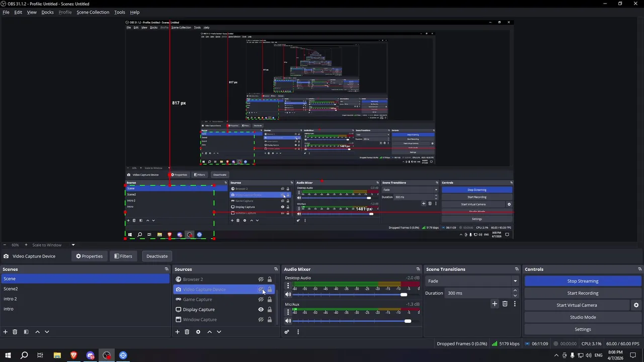
Task: Undock the Scene Transitions panel icon
Action: click(517, 269)
